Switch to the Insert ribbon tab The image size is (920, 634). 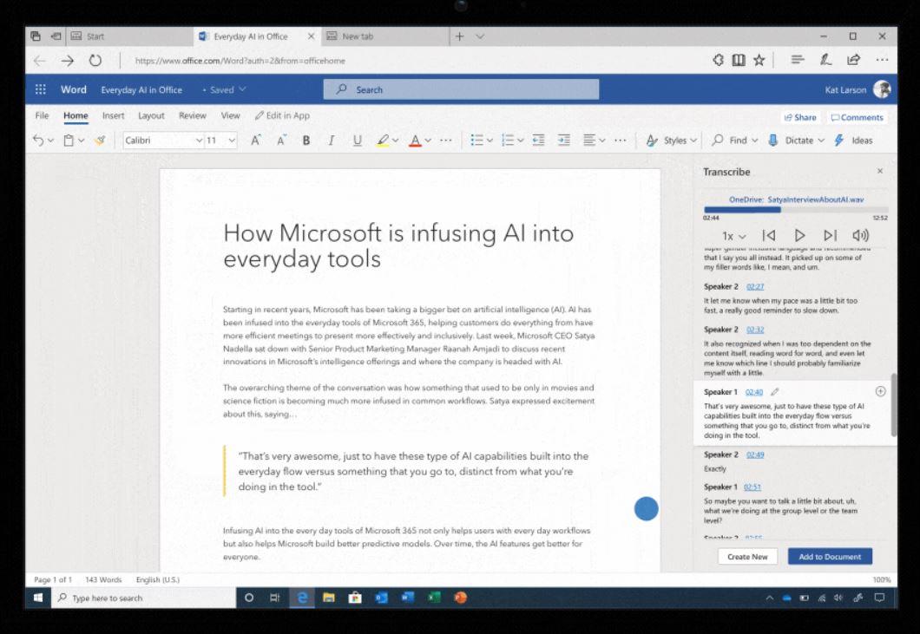(x=113, y=115)
